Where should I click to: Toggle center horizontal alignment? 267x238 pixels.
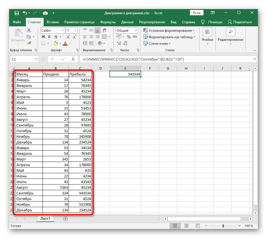pos(91,37)
